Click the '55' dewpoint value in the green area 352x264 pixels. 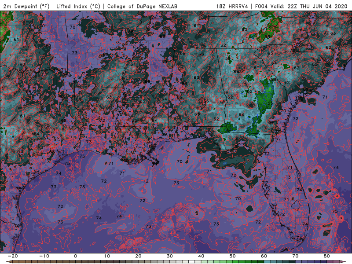tap(270, 103)
